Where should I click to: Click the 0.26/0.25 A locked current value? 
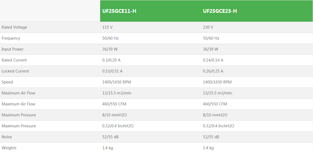213,71
